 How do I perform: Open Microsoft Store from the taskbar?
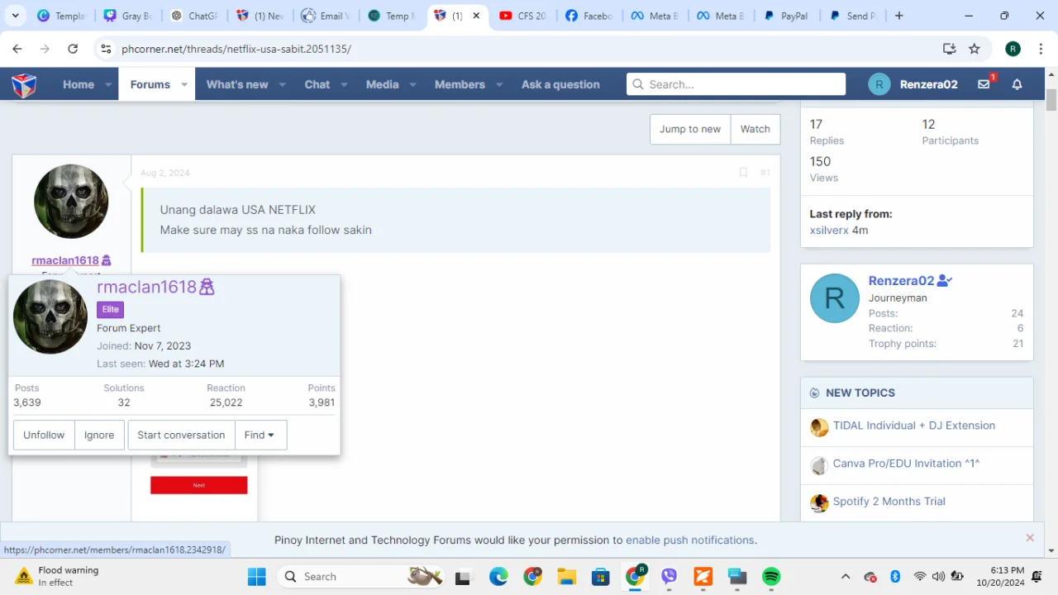[601, 577]
